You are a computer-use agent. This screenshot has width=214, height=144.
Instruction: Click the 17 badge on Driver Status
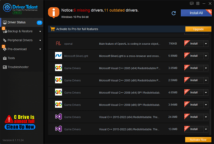pos(39,23)
